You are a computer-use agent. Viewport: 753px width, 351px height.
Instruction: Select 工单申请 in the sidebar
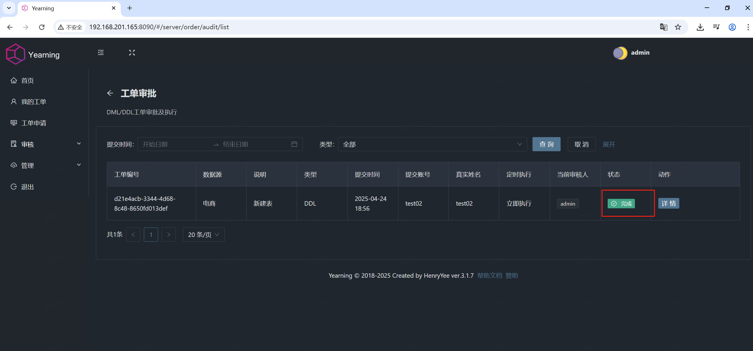coord(33,123)
